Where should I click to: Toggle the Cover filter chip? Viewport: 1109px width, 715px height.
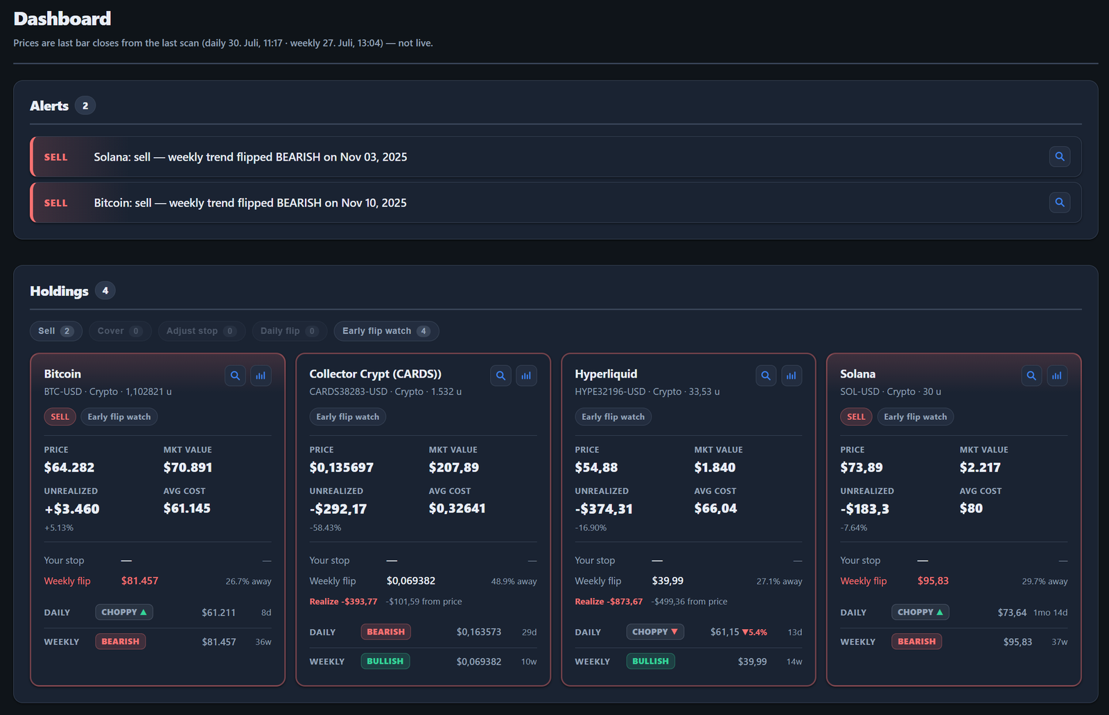click(x=120, y=331)
